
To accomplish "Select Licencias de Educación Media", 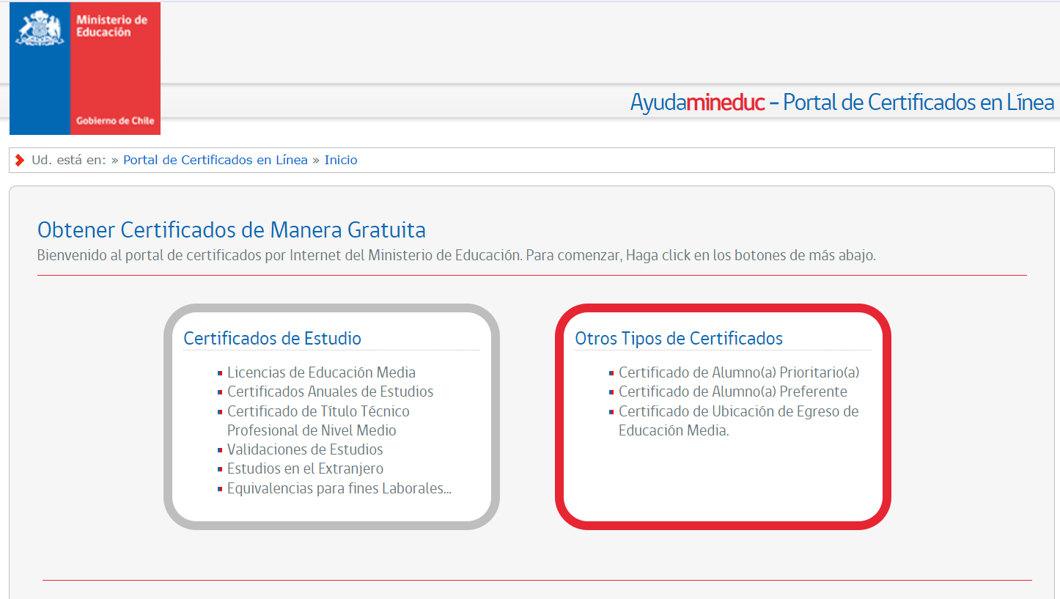I will click(321, 372).
